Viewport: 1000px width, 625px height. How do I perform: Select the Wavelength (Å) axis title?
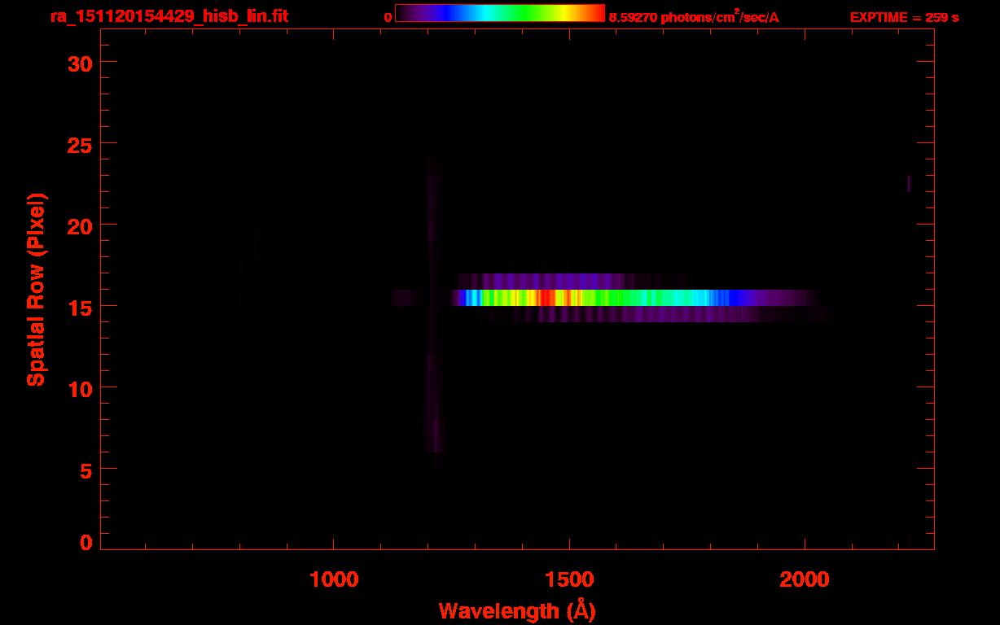click(517, 610)
